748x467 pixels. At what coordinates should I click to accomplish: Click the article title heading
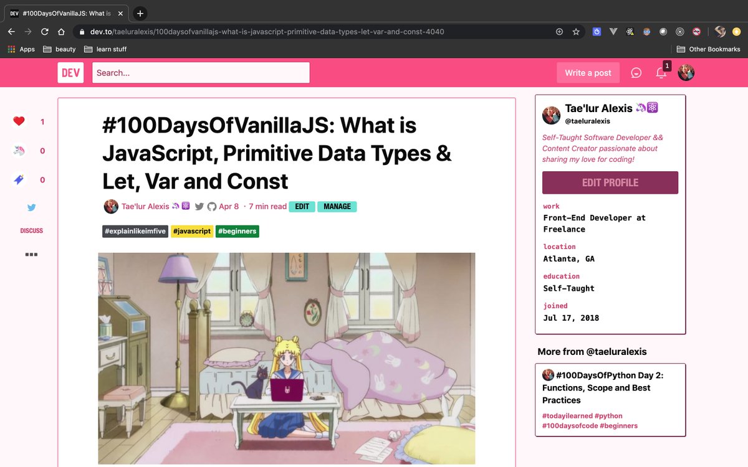(277, 153)
